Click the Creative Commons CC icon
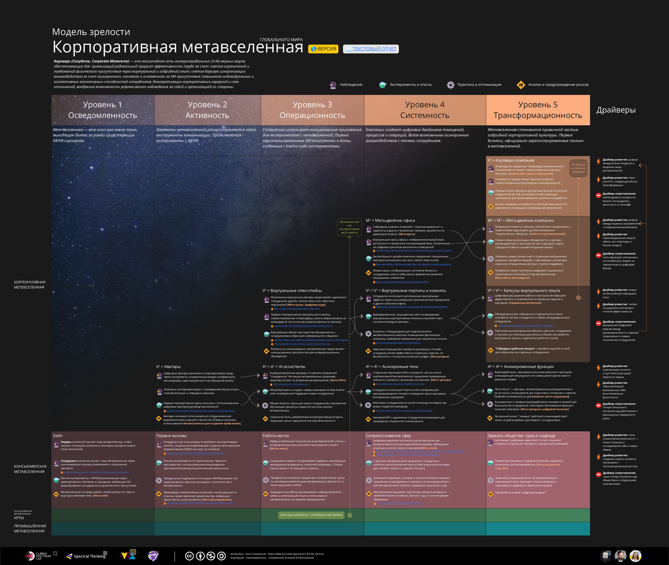 point(189,556)
